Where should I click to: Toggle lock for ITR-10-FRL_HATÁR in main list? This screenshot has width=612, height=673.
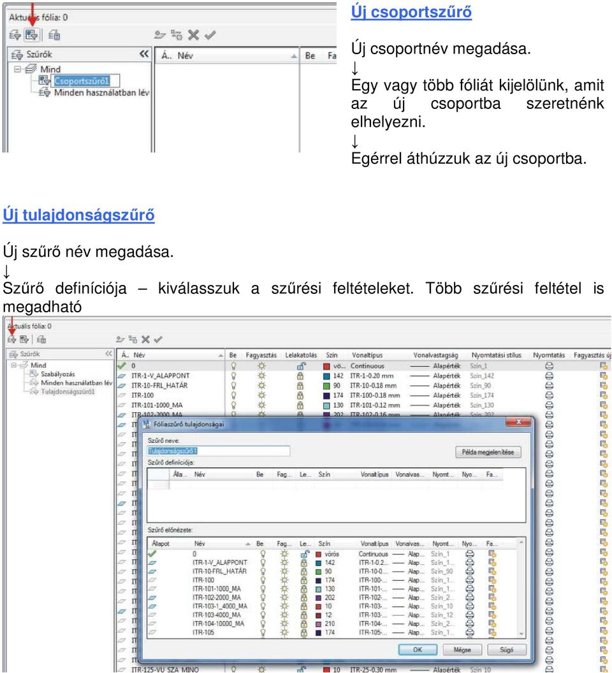point(300,386)
